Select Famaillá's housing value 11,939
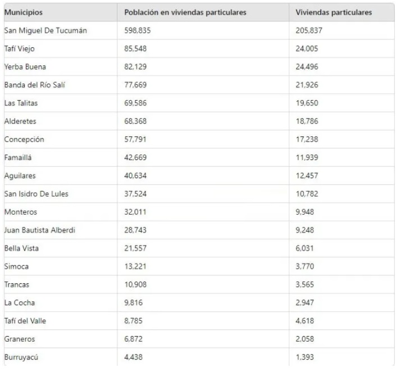The image size is (397, 377). point(307,158)
